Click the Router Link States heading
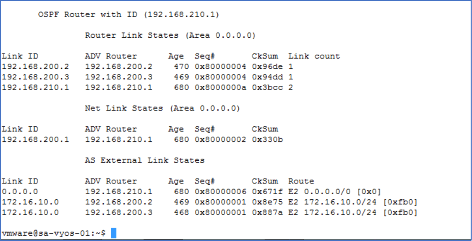The width and height of the screenshot is (472, 241). (170, 35)
